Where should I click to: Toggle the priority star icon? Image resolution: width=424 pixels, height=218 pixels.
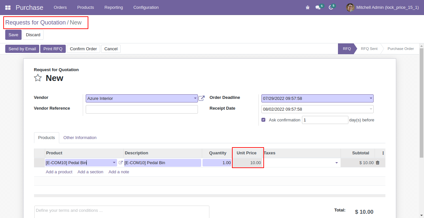pyautogui.click(x=38, y=78)
